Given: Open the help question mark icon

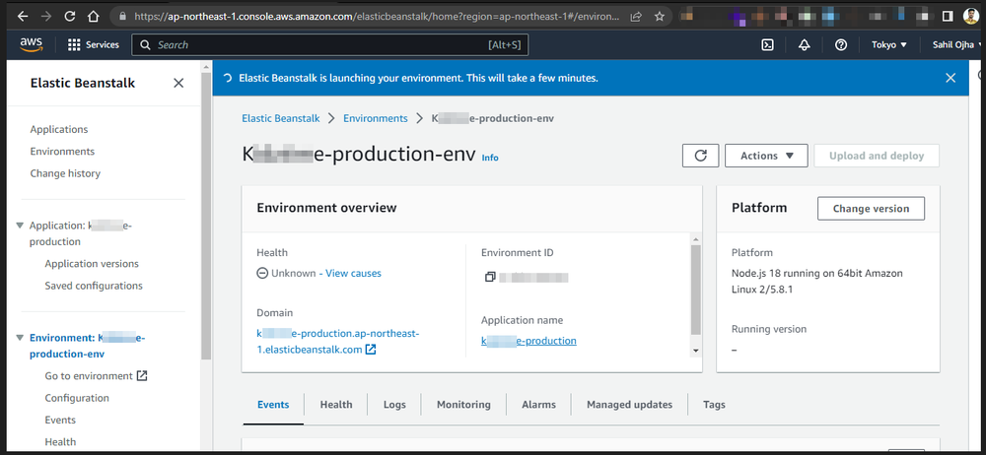Looking at the screenshot, I should tap(841, 44).
